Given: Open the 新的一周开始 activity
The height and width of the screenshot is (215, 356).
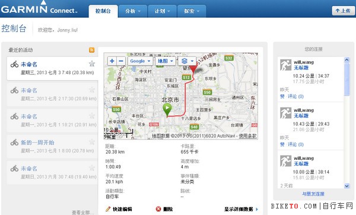Looking at the screenshot, I should (37, 143).
